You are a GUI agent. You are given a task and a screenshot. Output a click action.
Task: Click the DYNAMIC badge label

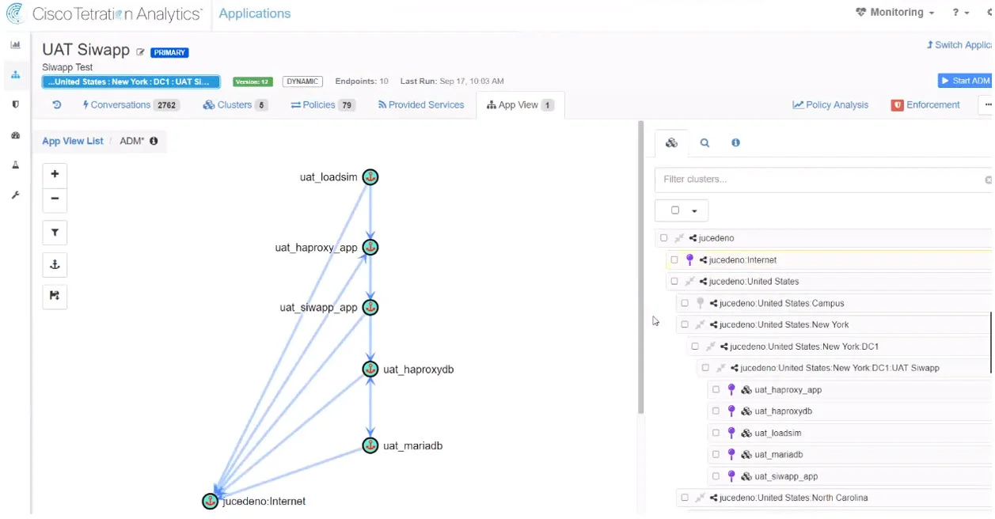click(x=302, y=81)
